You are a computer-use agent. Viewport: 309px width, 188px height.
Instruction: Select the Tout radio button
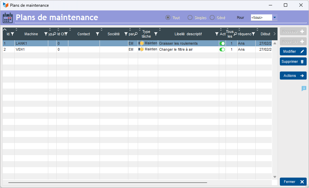(168, 17)
